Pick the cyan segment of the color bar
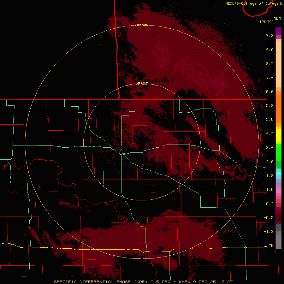 pos(279,173)
